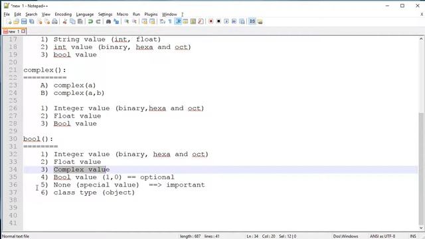Click the 'bool():' heading line
This screenshot has height=239, width=425.
pyautogui.click(x=39, y=139)
